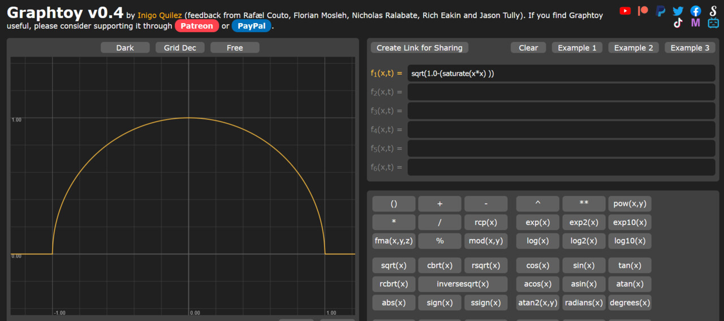Open the Patreon icon in the header

click(643, 10)
